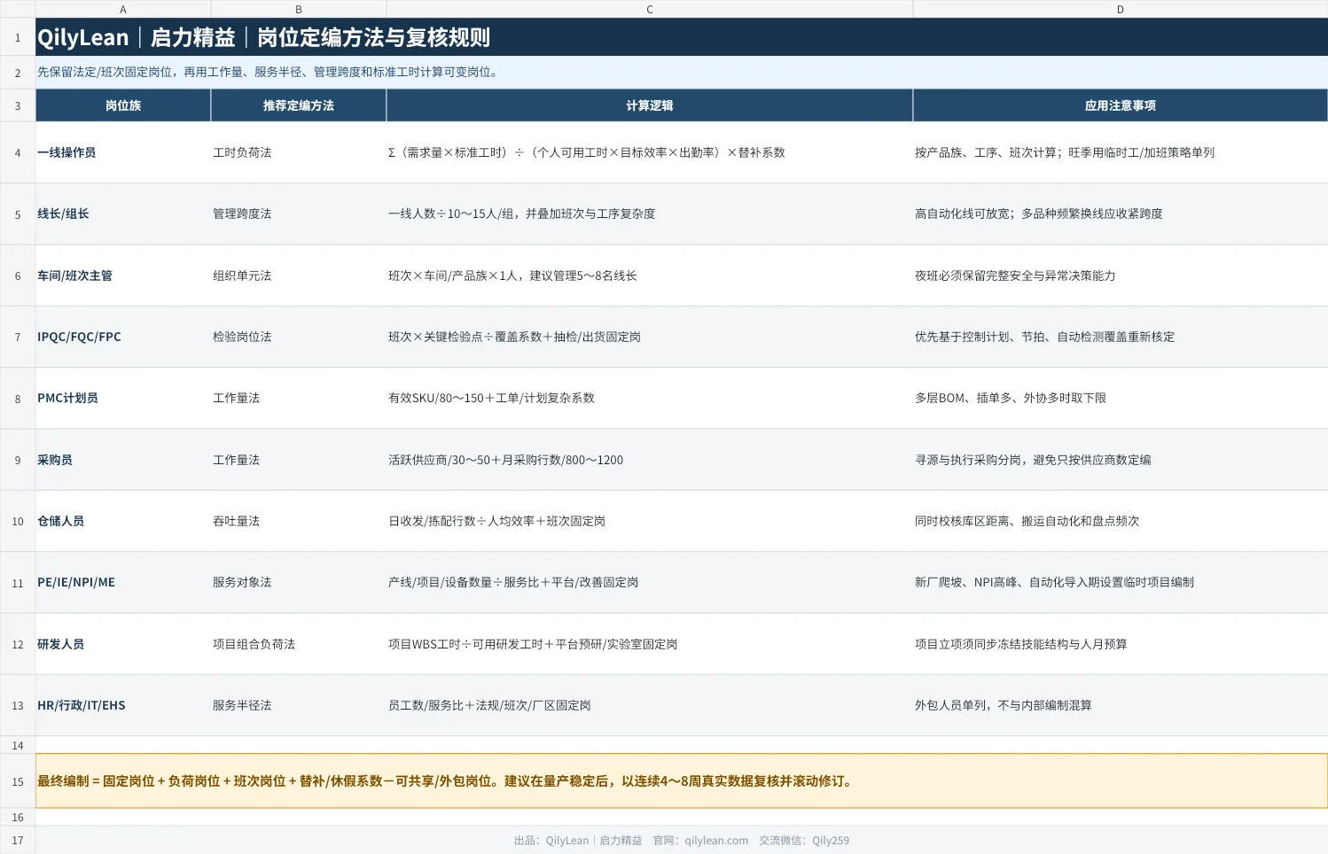
Task: Select the '一线操作员' cell
Action: [x=123, y=152]
